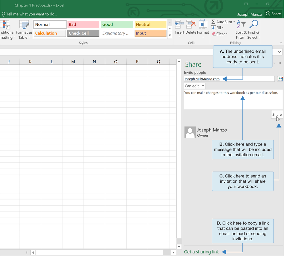Click the Insert cells icon

coord(179,25)
